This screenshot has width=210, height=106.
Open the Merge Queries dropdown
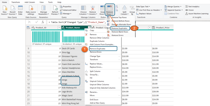[173, 7]
